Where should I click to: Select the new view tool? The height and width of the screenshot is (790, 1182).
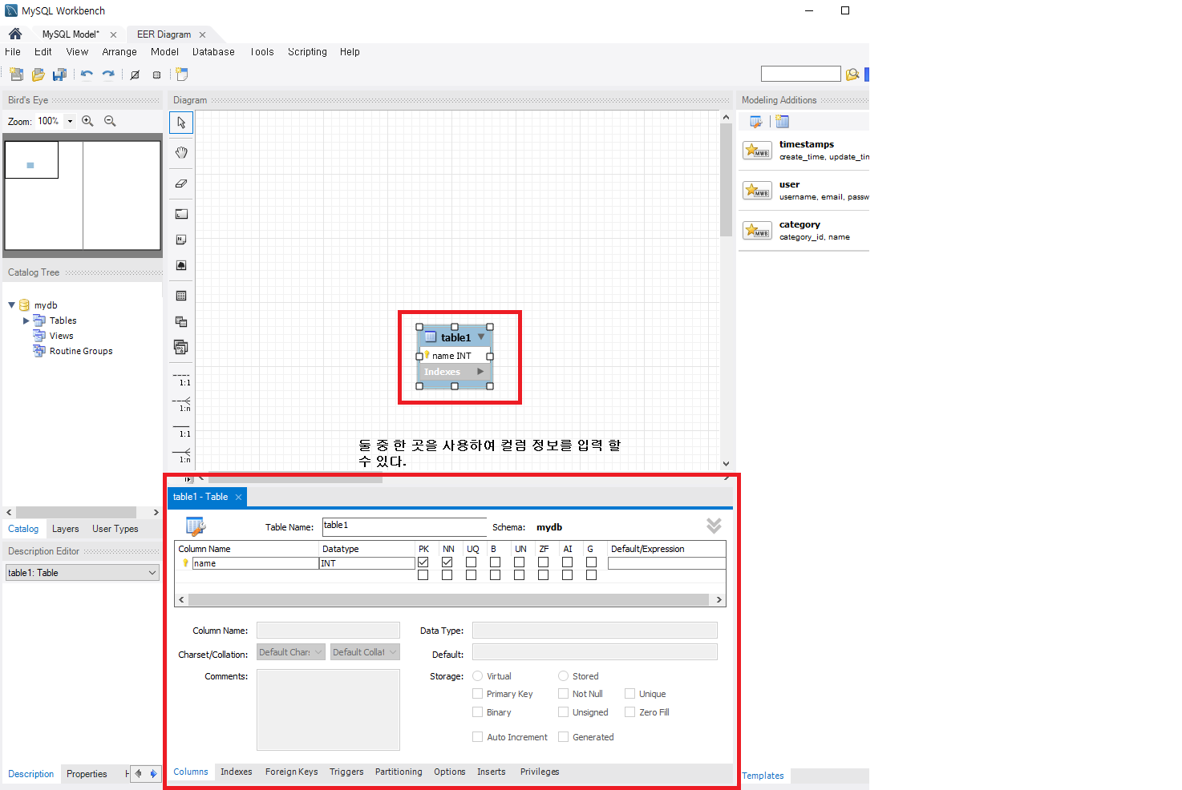point(181,321)
